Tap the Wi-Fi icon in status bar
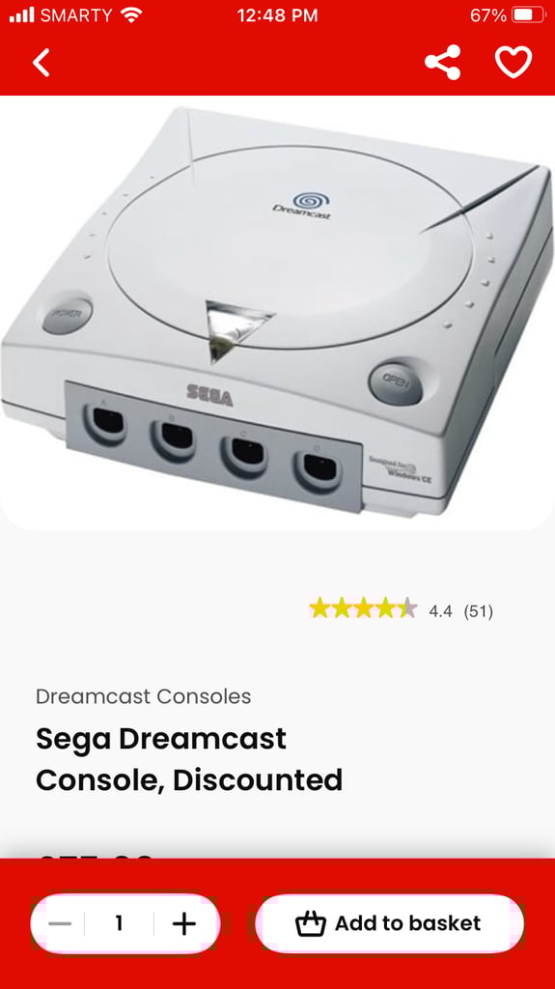 click(131, 14)
